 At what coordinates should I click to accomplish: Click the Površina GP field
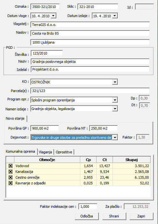point(45,128)
